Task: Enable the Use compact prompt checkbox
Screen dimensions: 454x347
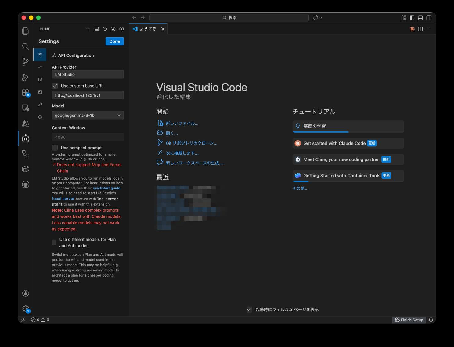Action: [x=55, y=148]
